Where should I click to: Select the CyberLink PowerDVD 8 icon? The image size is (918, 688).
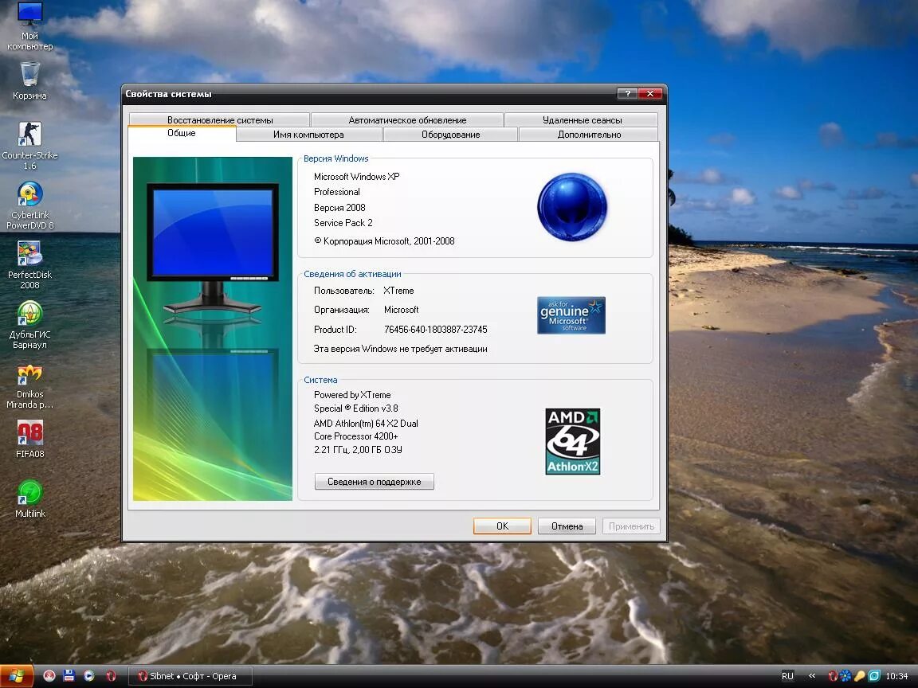(29, 205)
